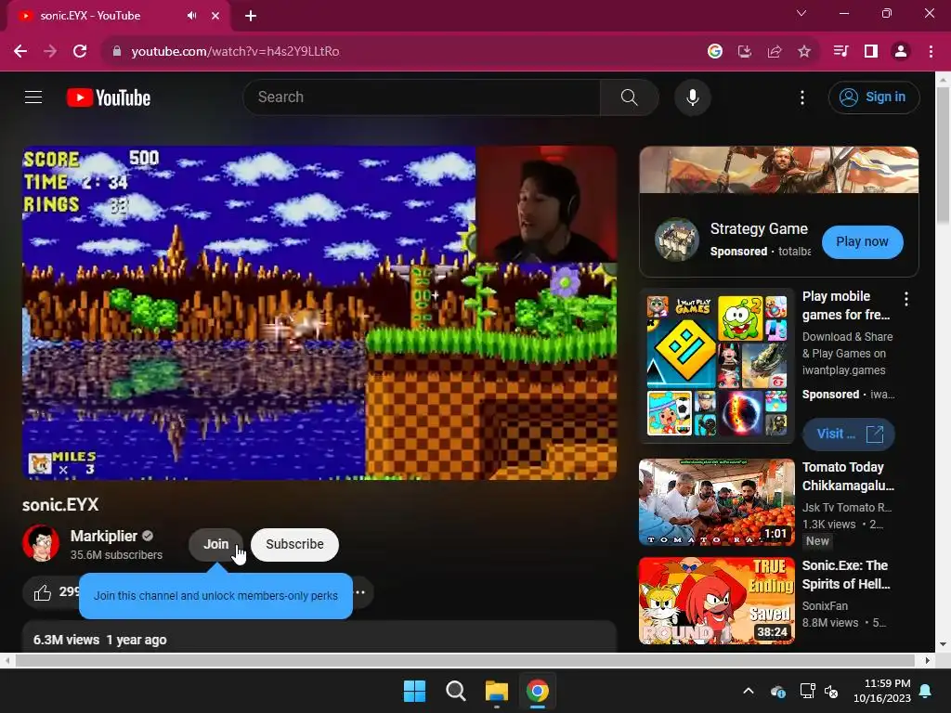Click the search magnifier button
This screenshot has height=713, width=951.
629,97
